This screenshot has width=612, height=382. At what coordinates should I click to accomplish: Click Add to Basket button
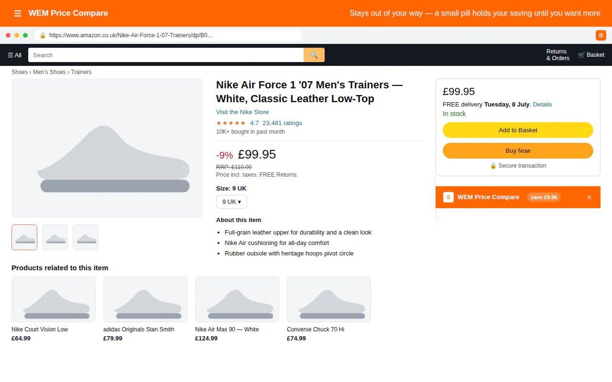518,130
